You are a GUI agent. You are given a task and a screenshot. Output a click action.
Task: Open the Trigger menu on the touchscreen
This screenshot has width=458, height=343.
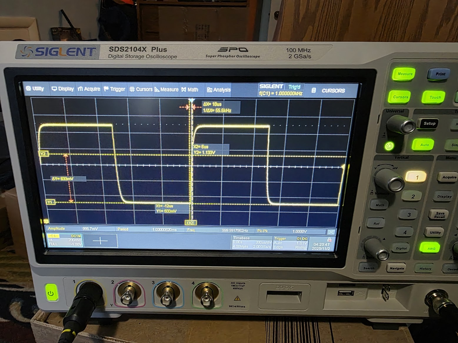pyautogui.click(x=114, y=89)
